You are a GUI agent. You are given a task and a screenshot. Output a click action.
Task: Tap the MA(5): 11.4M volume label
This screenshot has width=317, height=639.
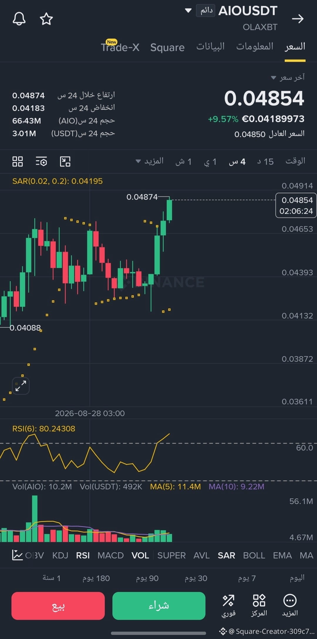click(x=175, y=486)
